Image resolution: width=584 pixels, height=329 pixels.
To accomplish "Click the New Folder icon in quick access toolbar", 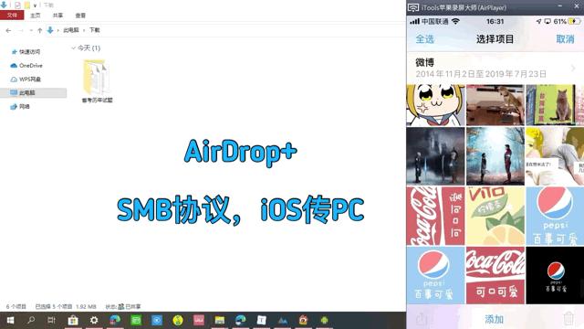I will click(26, 5).
